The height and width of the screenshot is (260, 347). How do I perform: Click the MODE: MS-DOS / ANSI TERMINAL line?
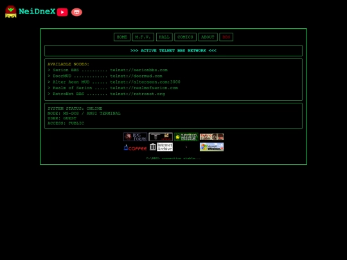[x=84, y=114]
